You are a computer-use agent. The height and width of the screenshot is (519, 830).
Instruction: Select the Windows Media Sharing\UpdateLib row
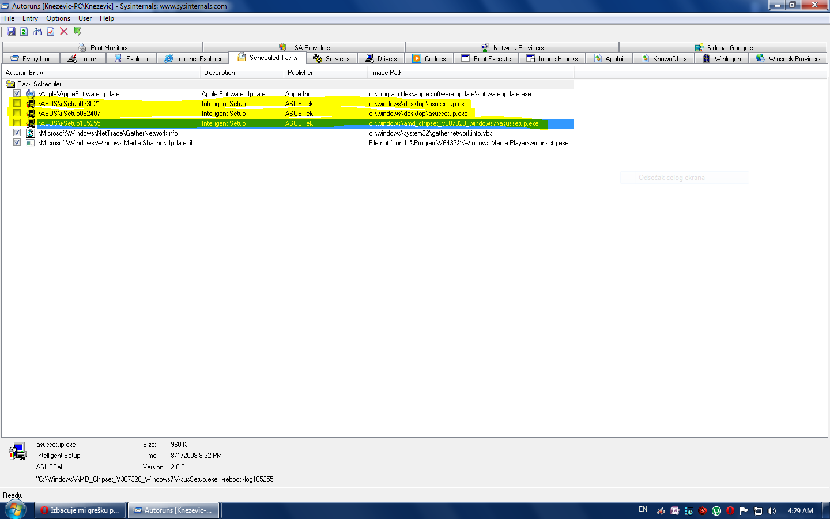tap(288, 143)
